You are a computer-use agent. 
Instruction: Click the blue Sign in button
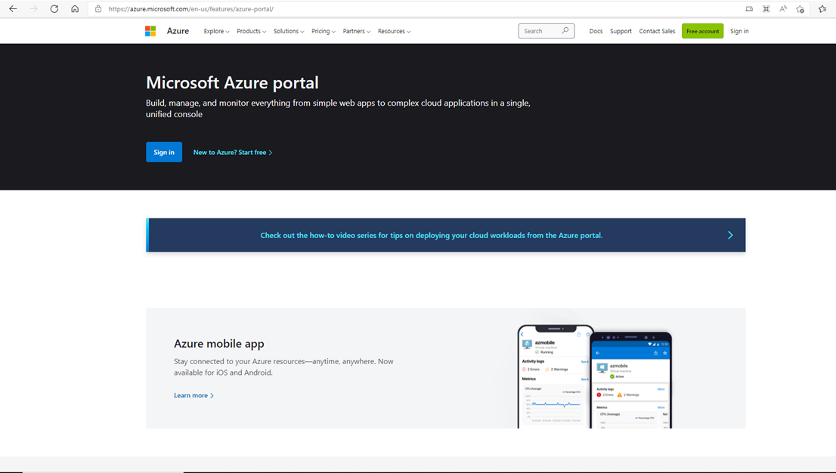(x=164, y=152)
